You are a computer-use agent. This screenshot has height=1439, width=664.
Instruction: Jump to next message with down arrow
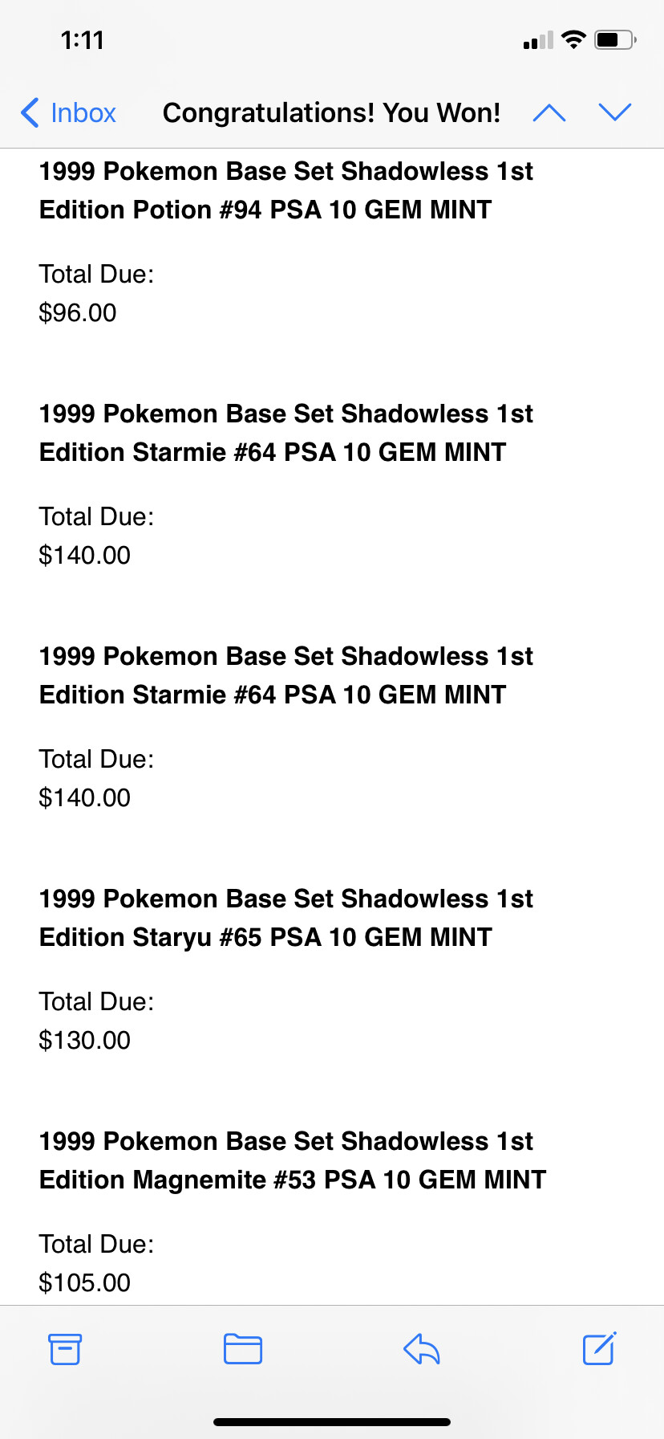(x=615, y=113)
